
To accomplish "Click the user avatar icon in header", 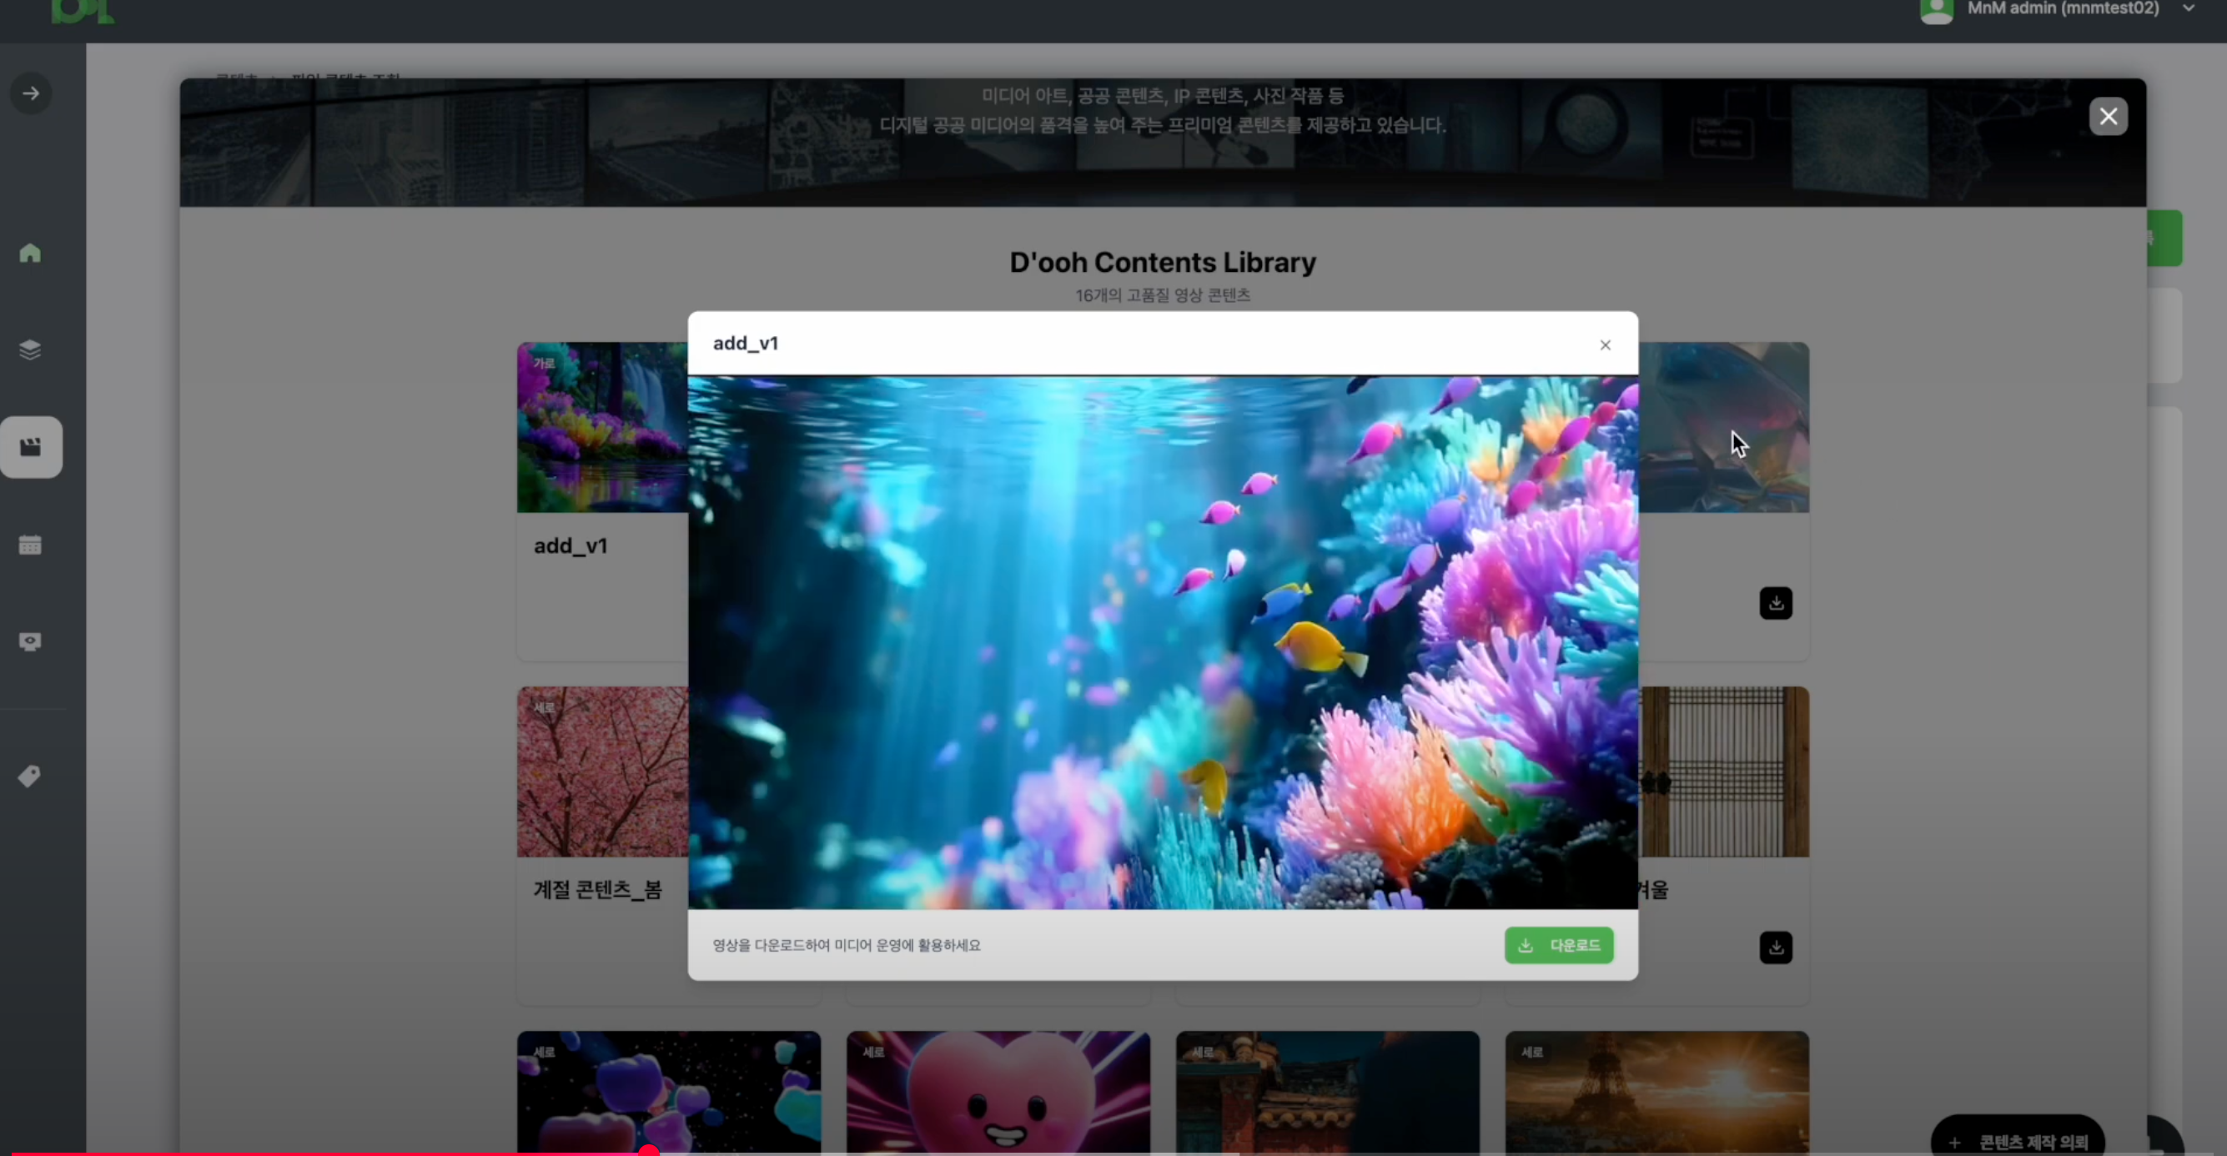I will [1937, 10].
